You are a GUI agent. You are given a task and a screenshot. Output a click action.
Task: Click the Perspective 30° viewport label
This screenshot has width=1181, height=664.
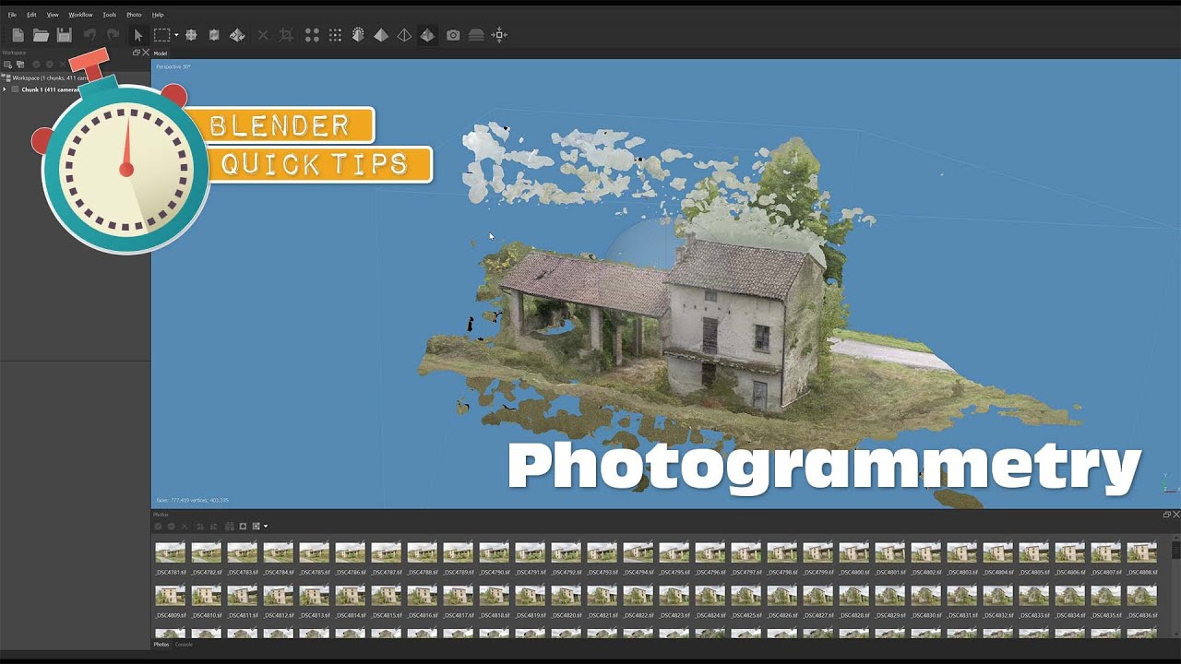pyautogui.click(x=173, y=67)
